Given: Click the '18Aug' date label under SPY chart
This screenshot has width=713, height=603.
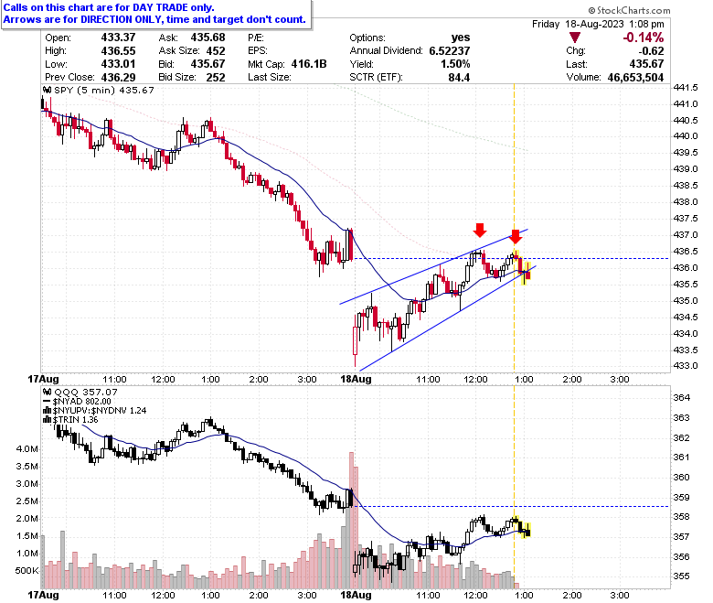Looking at the screenshot, I should tap(356, 379).
